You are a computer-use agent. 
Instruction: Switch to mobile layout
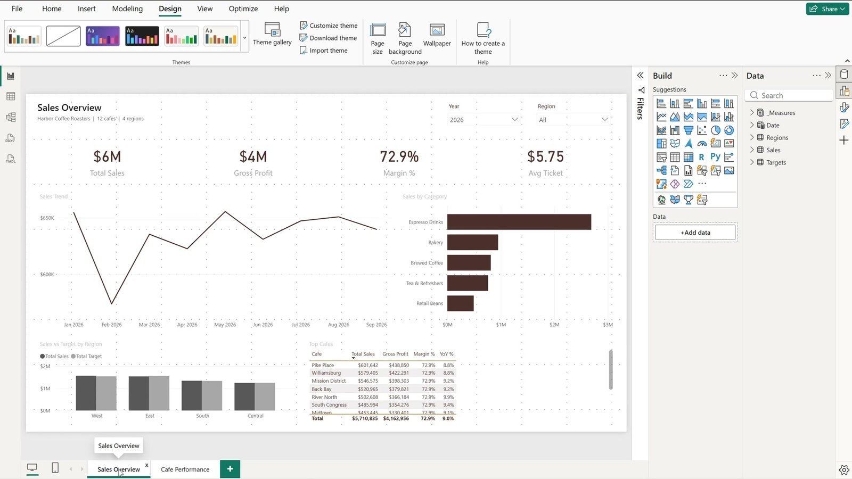[55, 468]
